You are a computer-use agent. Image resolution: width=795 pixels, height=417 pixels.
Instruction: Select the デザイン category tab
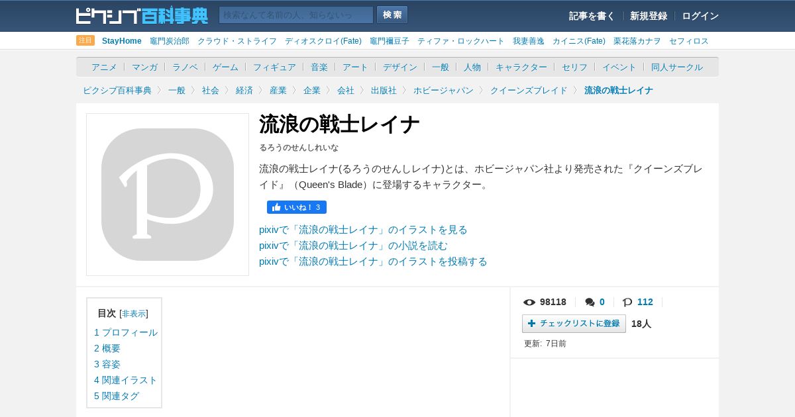click(x=400, y=67)
